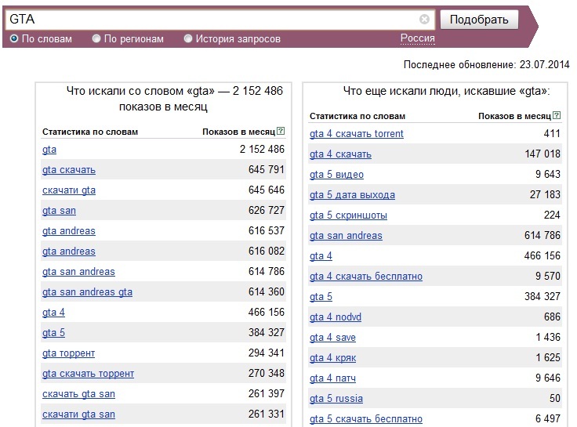This screenshot has height=427, width=577.
Task: Click the left Статистика по словам header
Action: tap(90, 132)
